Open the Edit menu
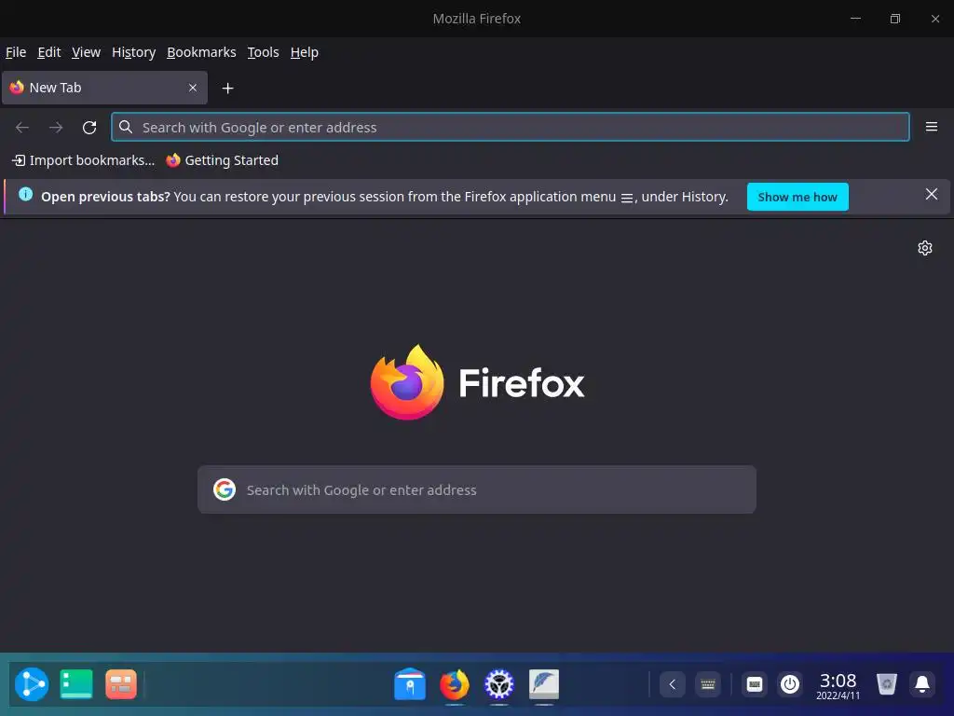 pyautogui.click(x=48, y=52)
